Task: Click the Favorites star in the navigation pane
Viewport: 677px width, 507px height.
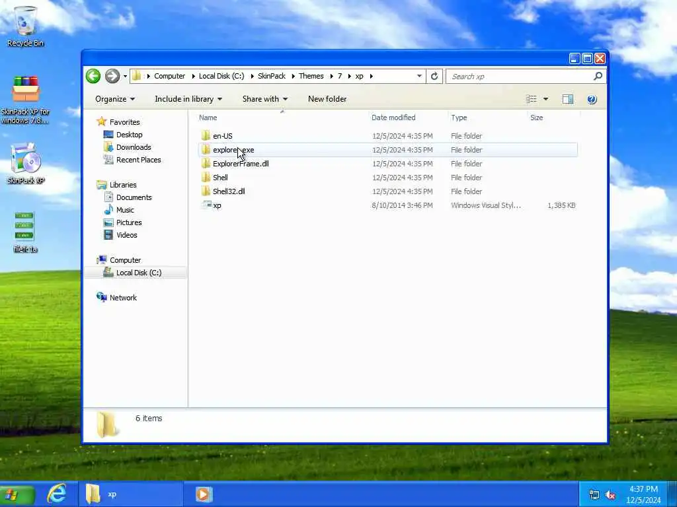Action: click(101, 121)
